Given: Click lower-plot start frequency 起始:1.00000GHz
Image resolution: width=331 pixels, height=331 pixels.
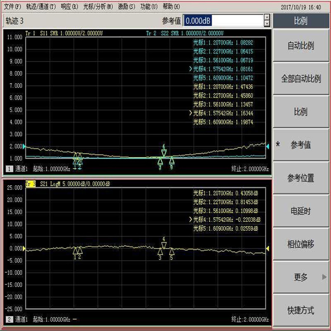Looking at the screenshot, I should point(52,320).
